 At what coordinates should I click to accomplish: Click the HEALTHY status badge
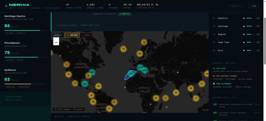[125, 14]
